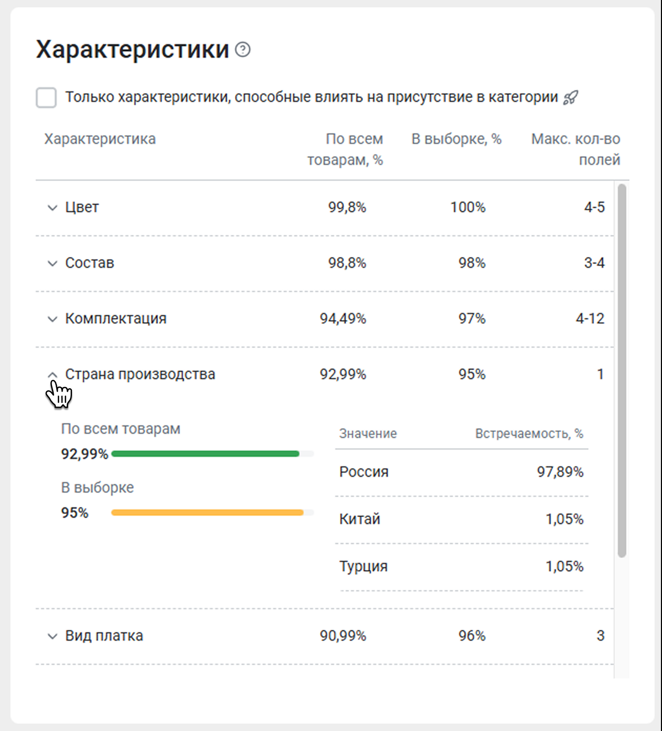662x731 pixels.
Task: Select the Китай value row
Action: [x=461, y=519]
